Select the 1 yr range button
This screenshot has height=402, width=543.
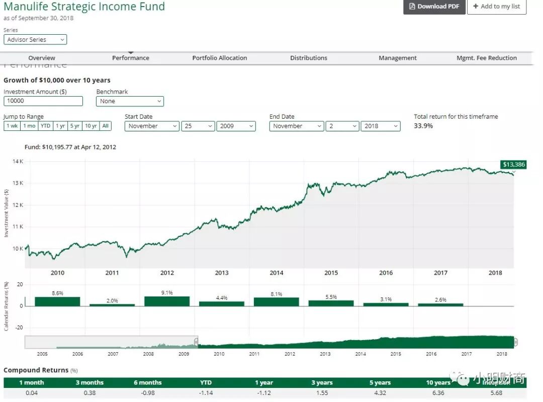click(61, 126)
